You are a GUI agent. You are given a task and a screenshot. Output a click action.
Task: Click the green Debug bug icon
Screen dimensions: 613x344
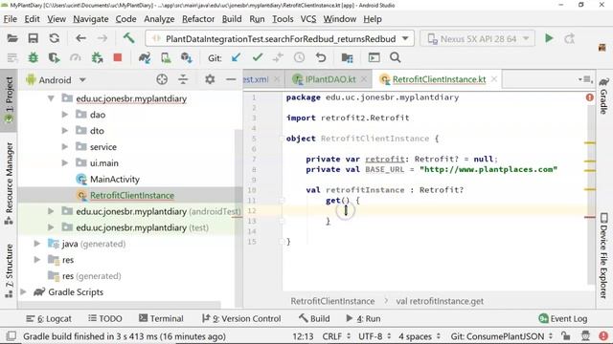(x=34, y=58)
